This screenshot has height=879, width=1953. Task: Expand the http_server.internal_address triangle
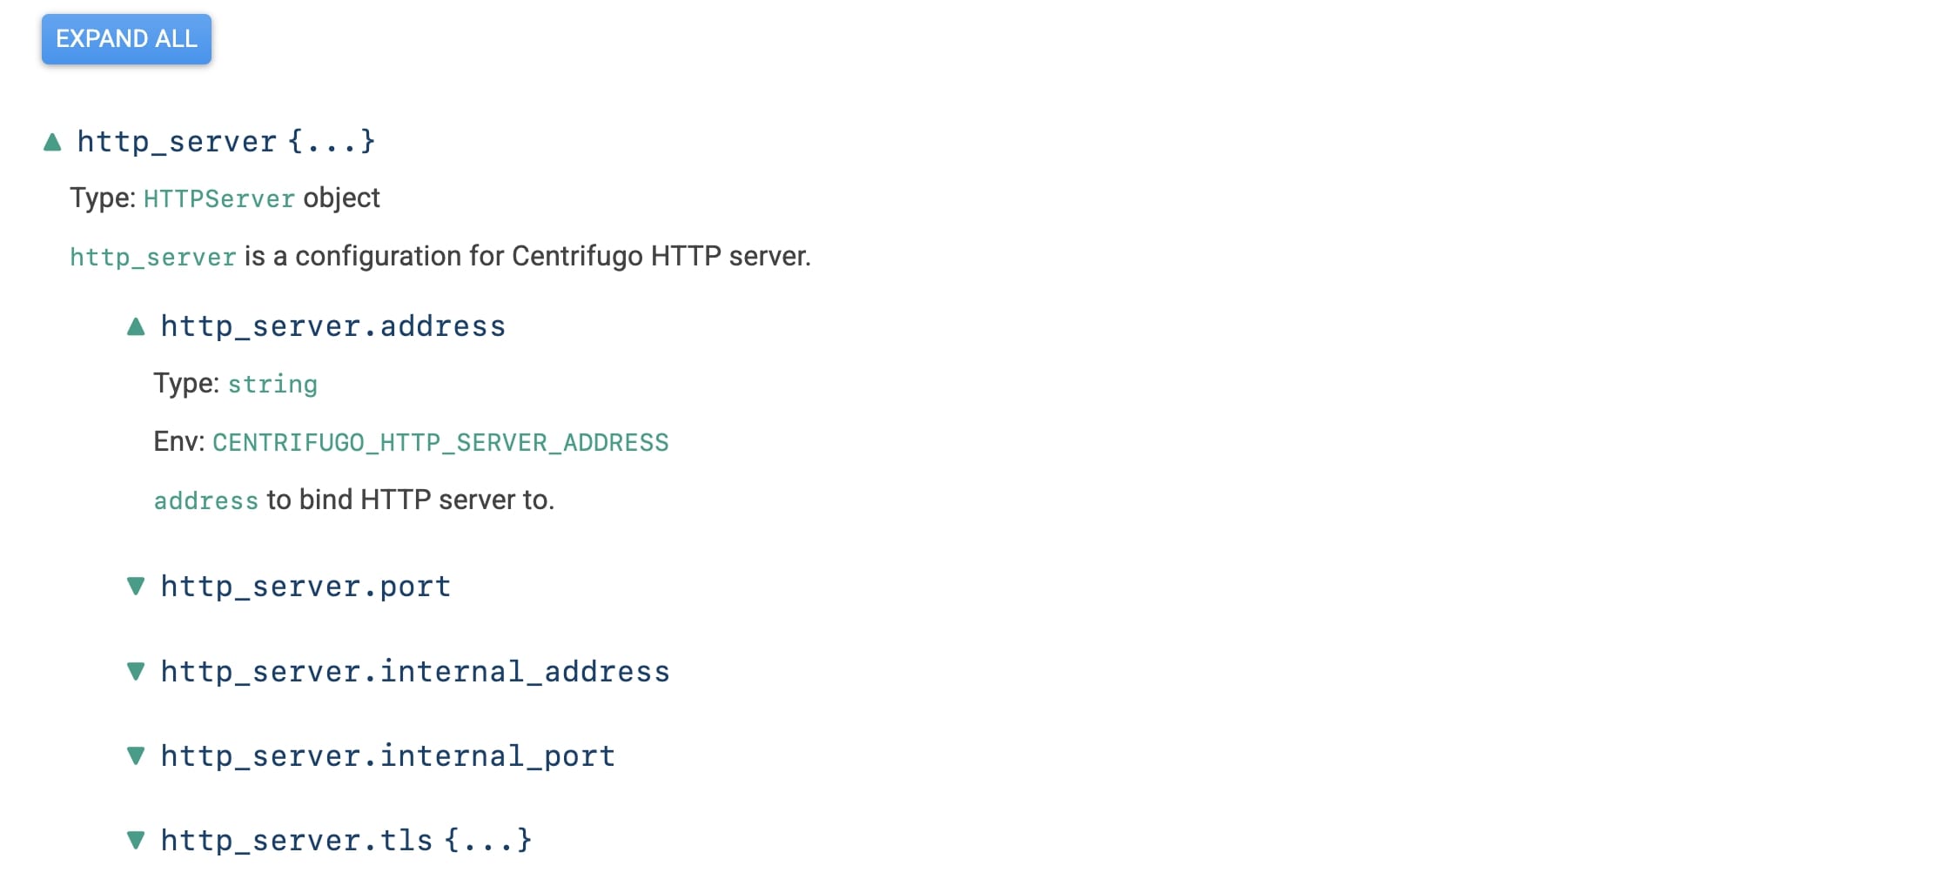pos(136,671)
